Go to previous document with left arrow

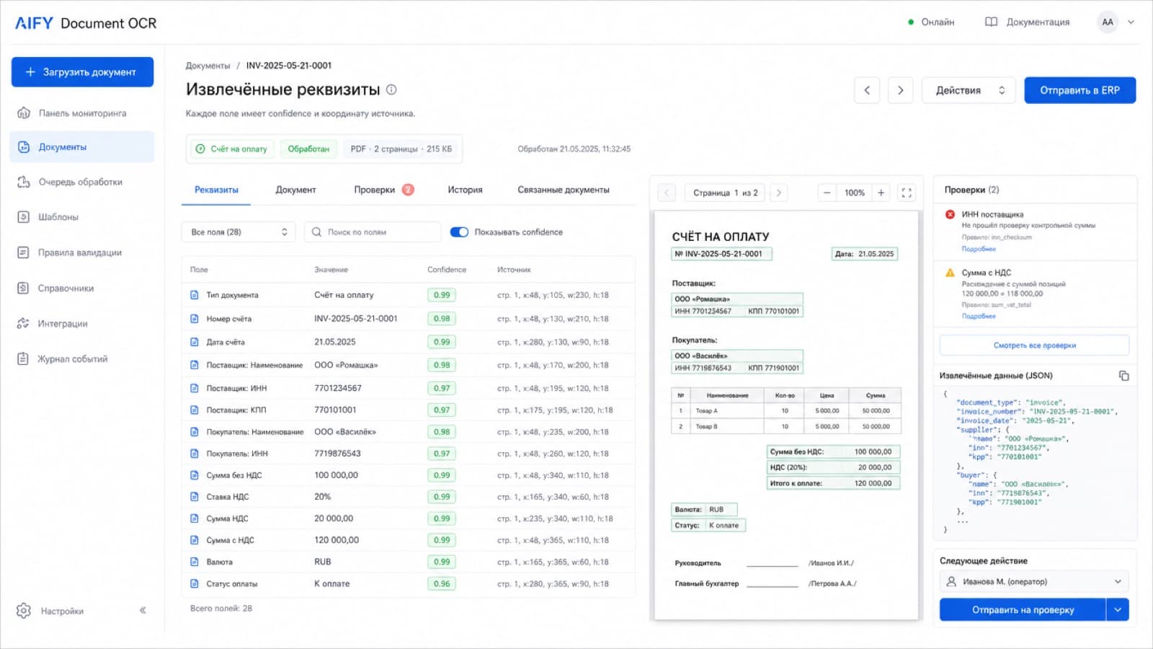867,90
